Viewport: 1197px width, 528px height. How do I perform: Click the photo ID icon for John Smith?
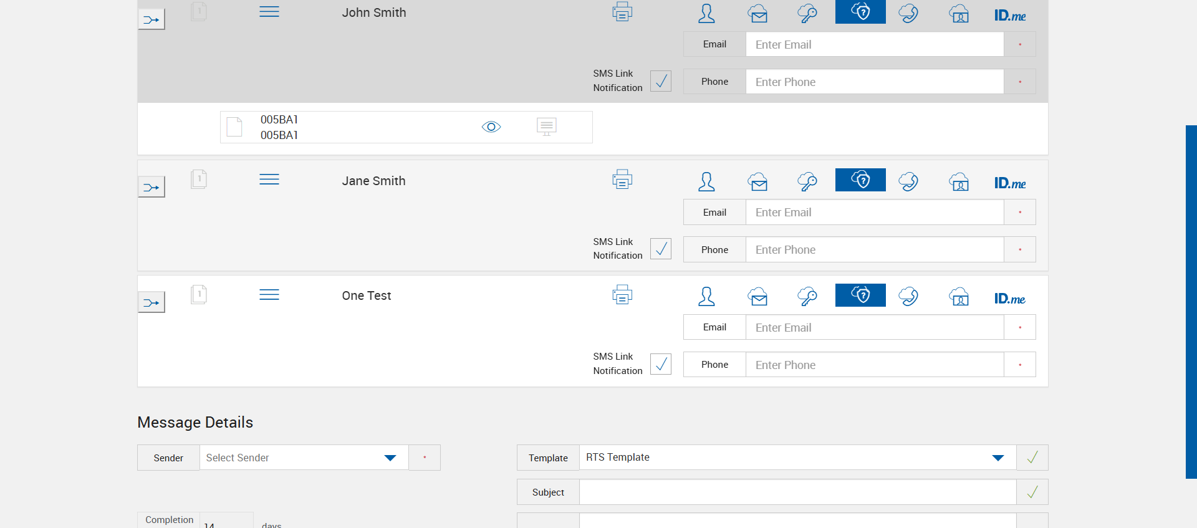(959, 14)
